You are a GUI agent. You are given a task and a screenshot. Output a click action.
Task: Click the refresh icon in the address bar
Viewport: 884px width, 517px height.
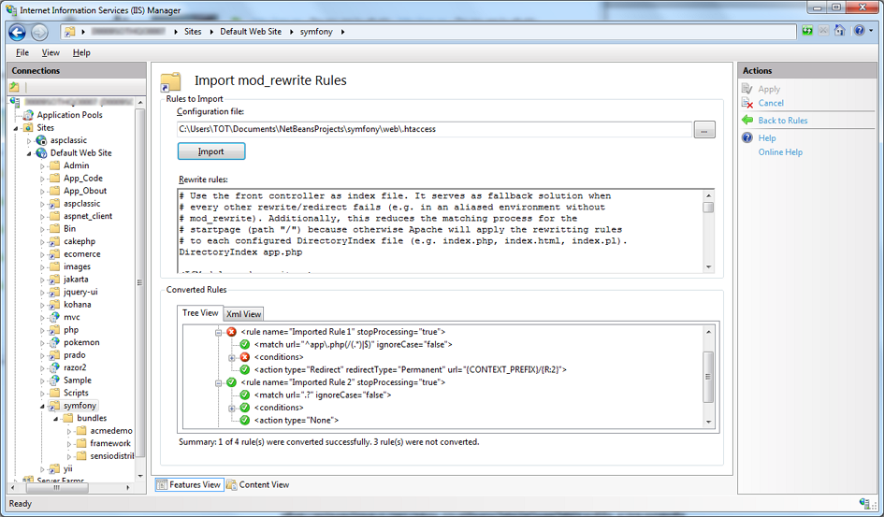pyautogui.click(x=807, y=31)
